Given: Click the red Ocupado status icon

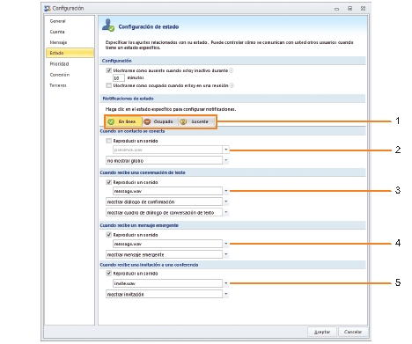Looking at the screenshot, I should pyautogui.click(x=147, y=121).
